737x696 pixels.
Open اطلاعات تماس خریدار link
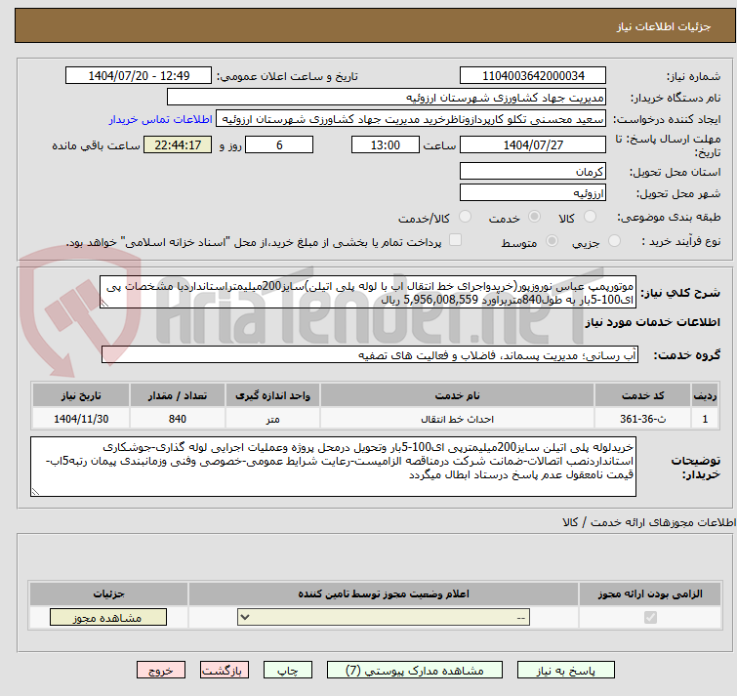click(x=161, y=119)
